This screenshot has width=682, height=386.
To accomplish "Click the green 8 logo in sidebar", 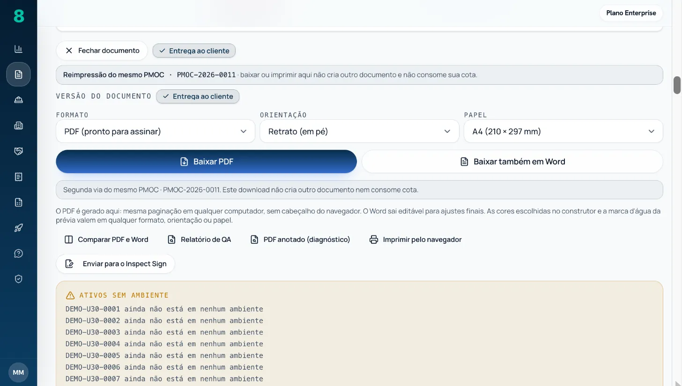I will click(x=18, y=16).
